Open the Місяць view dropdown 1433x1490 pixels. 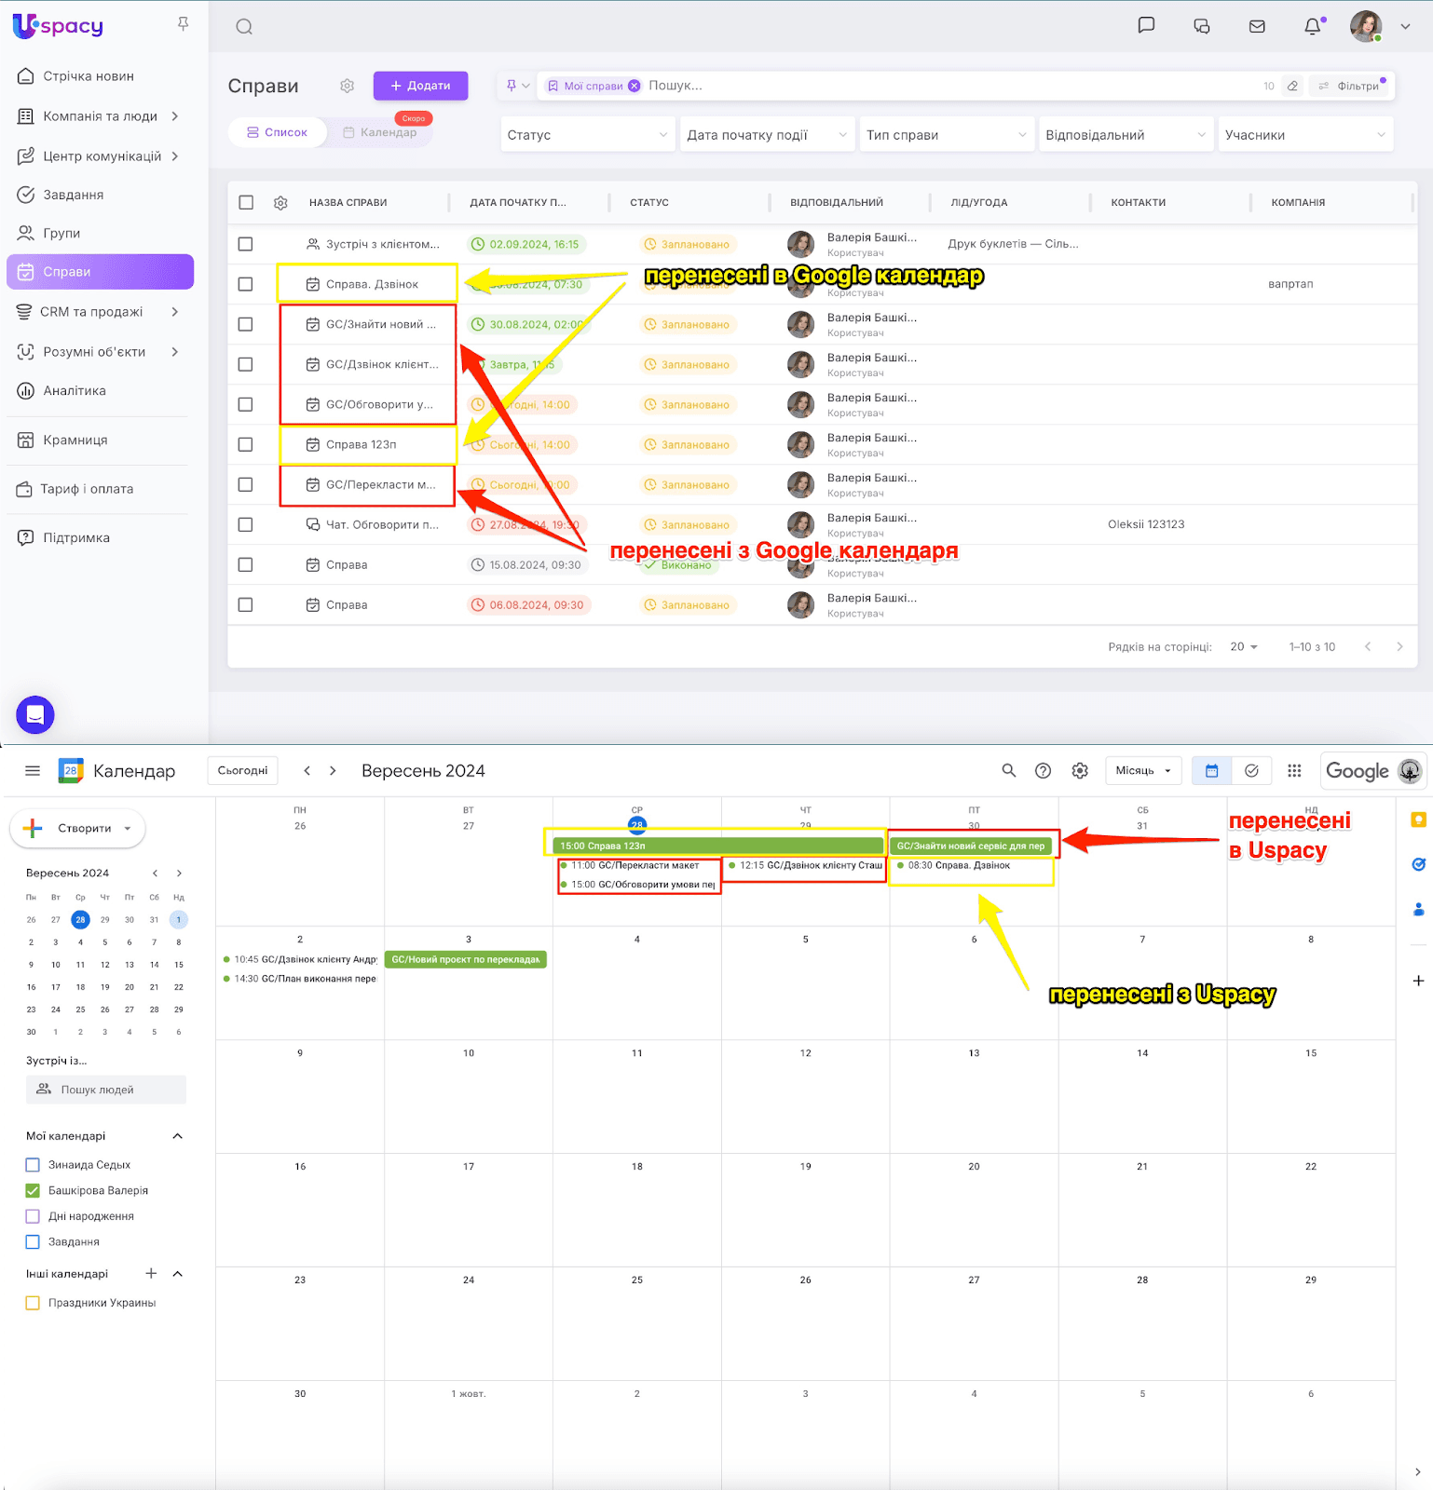pyautogui.click(x=1143, y=771)
